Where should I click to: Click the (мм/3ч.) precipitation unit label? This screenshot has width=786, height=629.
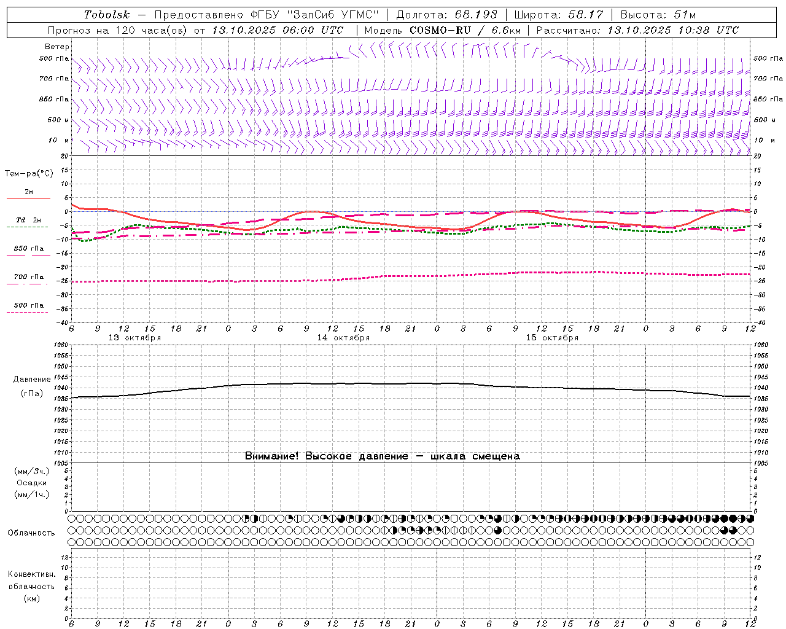[32, 471]
